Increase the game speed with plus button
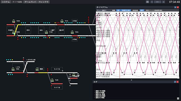 point(163,2)
